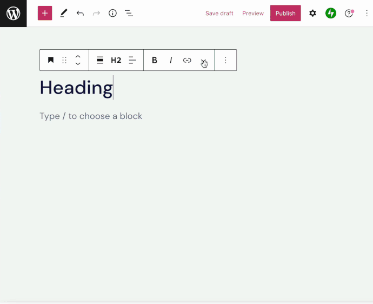Click the Save draft link

click(x=219, y=14)
